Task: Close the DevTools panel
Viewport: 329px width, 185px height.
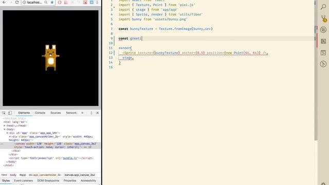Action: pos(98,113)
